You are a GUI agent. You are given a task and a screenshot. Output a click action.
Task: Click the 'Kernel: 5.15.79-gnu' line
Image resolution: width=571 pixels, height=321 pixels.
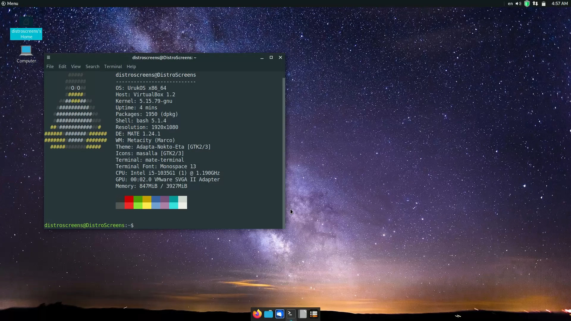tap(144, 101)
